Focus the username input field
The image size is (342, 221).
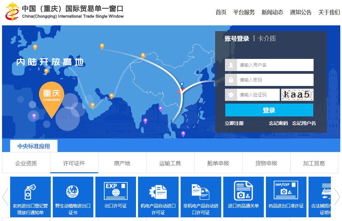[275, 65]
